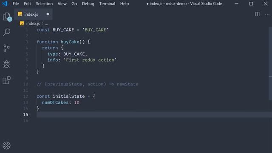Open the Go menu

[x=74, y=4]
